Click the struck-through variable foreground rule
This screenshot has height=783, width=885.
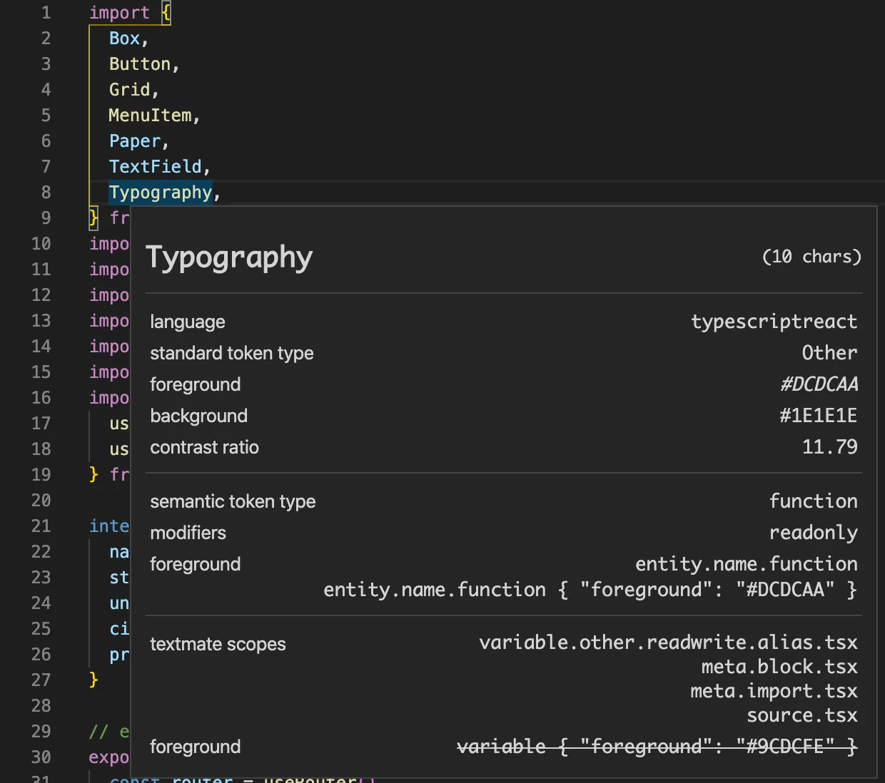pos(657,747)
